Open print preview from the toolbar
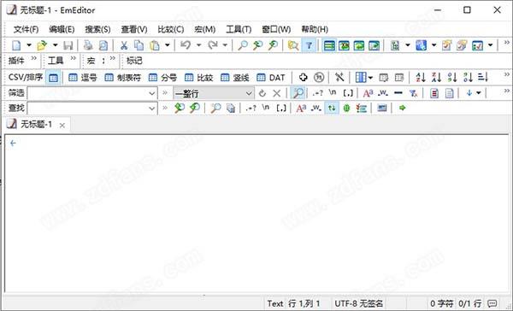 [103, 45]
